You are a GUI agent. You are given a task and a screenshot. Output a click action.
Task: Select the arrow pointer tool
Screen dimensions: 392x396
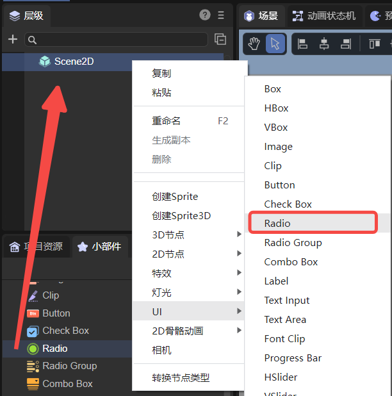[x=275, y=44]
